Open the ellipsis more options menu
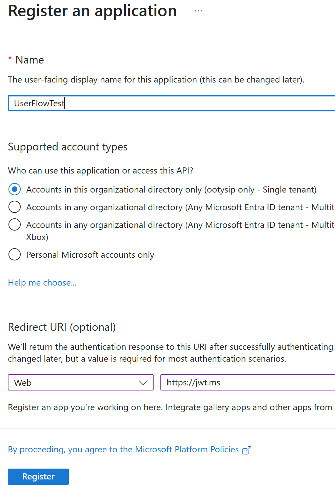 pyautogui.click(x=199, y=11)
